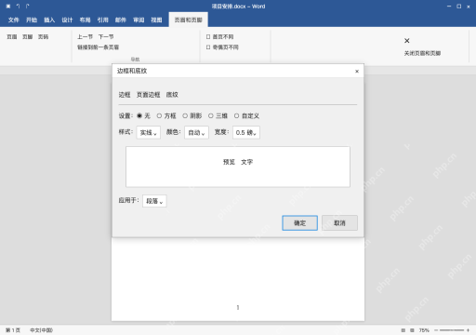The width and height of the screenshot is (476, 335).
Task: Click the zoom in plus button
Action: coord(468,330)
